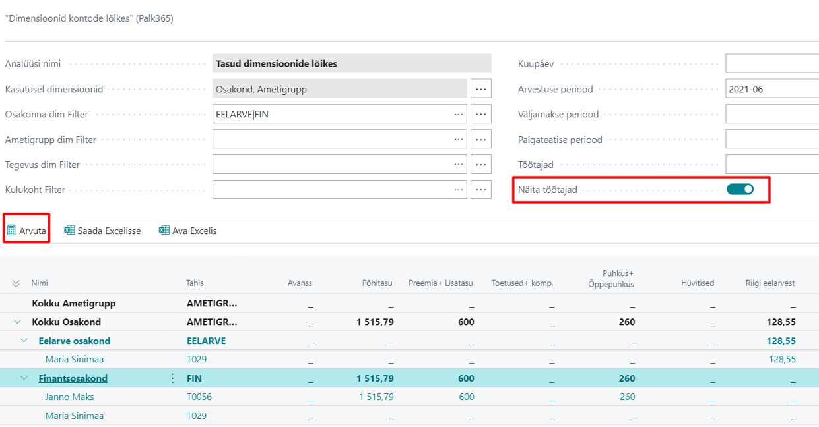Image resolution: width=819 pixels, height=427 pixels.
Task: Open lookup button beside Kasutusel dimensioonid field
Action: [481, 89]
